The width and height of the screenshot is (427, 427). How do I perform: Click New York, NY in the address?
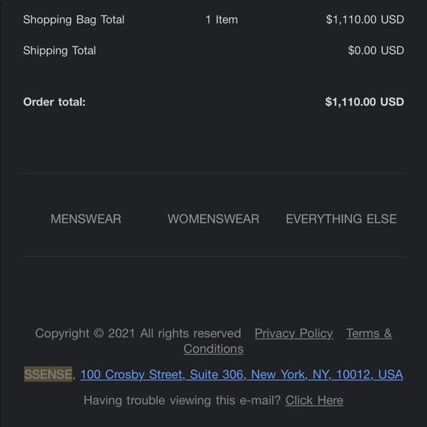(x=291, y=375)
